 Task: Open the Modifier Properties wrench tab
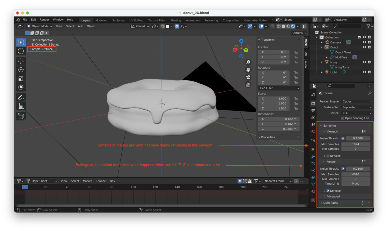pyautogui.click(x=313, y=157)
